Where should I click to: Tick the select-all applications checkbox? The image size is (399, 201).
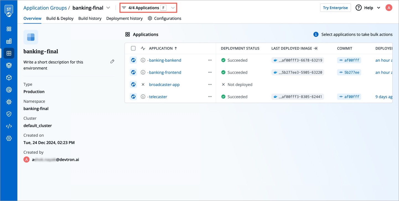point(133,48)
